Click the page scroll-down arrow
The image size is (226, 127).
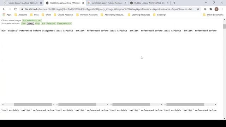click(x=225, y=119)
